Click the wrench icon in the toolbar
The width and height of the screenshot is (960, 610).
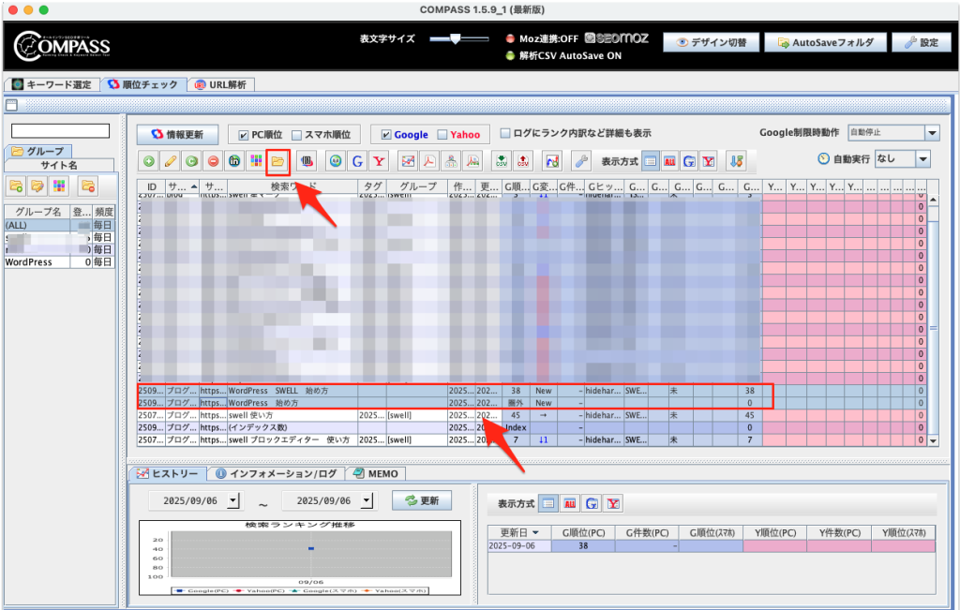(x=581, y=161)
